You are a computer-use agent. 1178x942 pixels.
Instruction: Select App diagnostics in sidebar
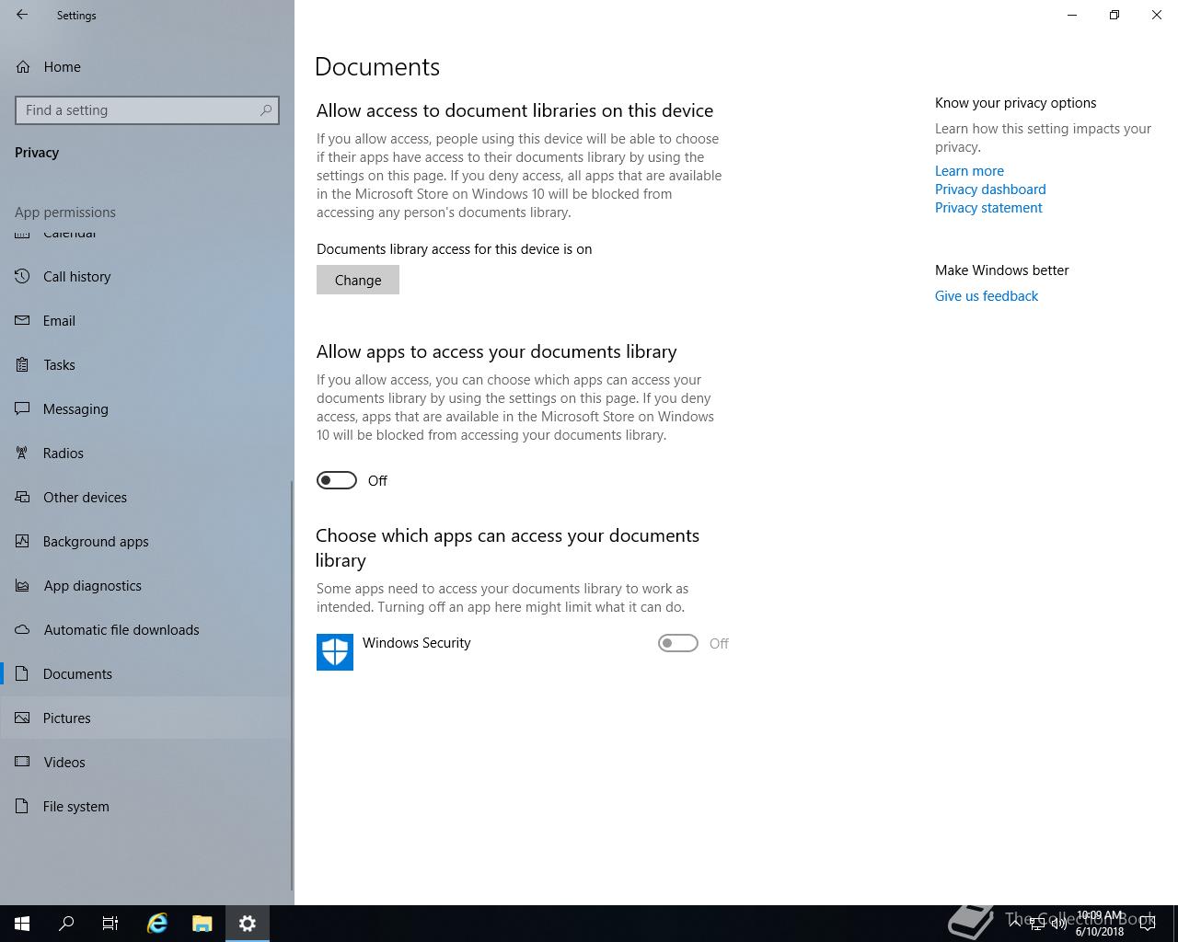(x=147, y=585)
